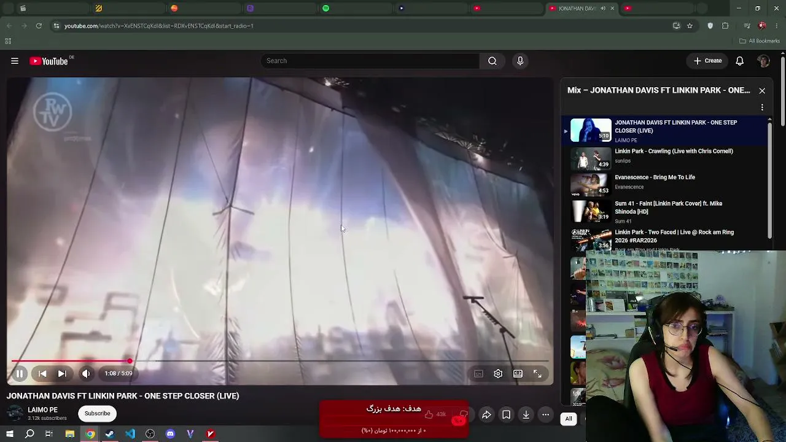Screen dimensions: 786x442
Task: Share this video
Action: point(486,415)
